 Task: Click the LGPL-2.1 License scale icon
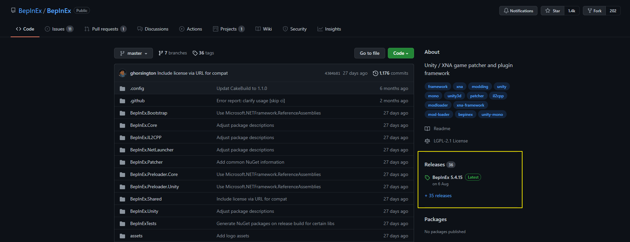(x=427, y=141)
